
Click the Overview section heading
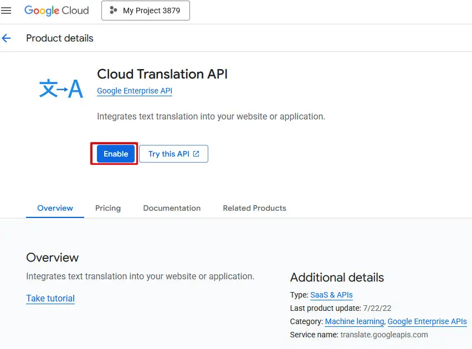pos(53,257)
